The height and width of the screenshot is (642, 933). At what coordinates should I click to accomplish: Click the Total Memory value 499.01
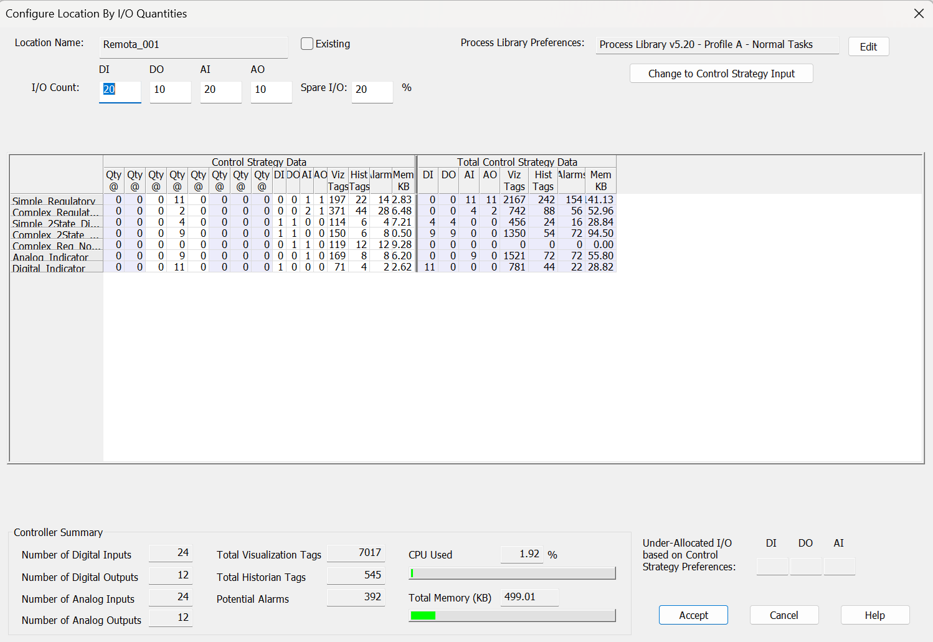pos(529,597)
